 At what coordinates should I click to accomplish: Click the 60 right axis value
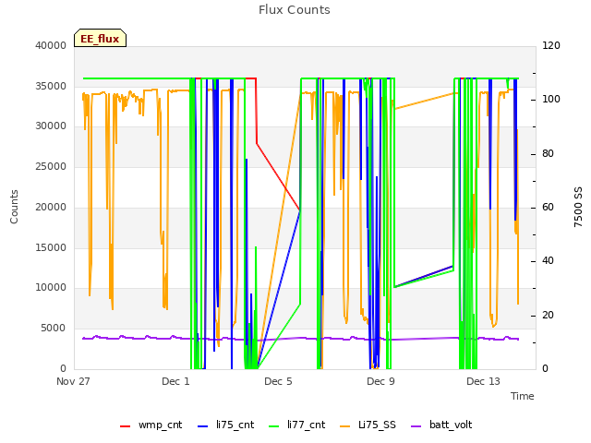(548, 208)
